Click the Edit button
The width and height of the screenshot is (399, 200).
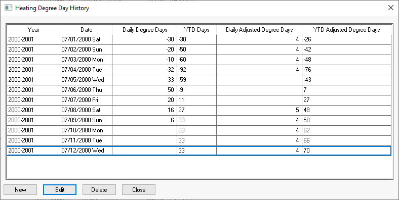[60, 189]
